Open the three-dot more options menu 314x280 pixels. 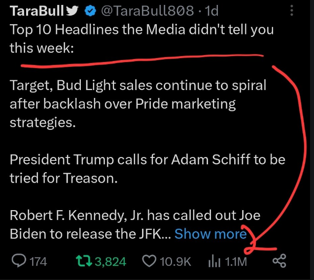pos(293,10)
